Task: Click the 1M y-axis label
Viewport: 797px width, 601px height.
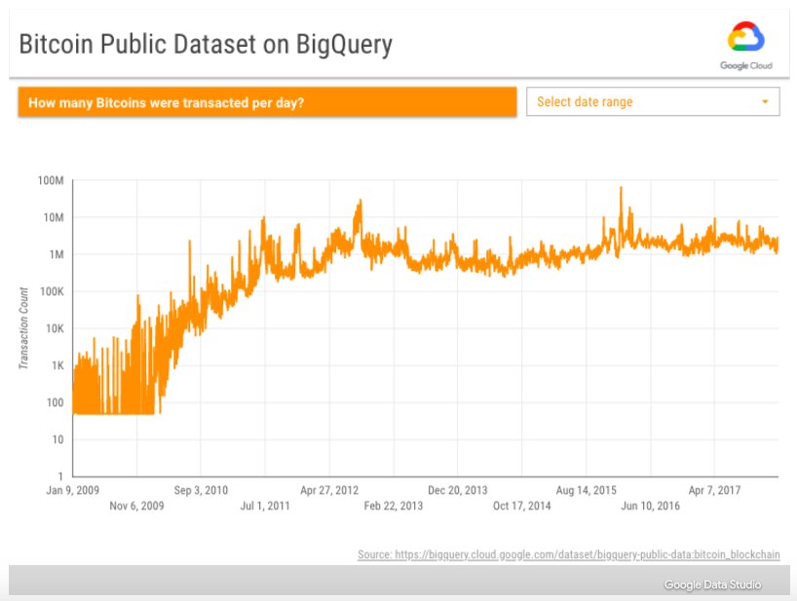Action: point(57,254)
